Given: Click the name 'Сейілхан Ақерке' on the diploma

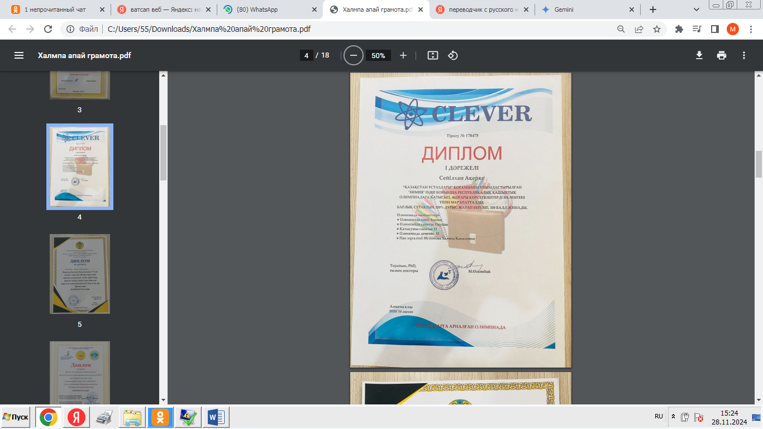Looking at the screenshot, I should (461, 178).
